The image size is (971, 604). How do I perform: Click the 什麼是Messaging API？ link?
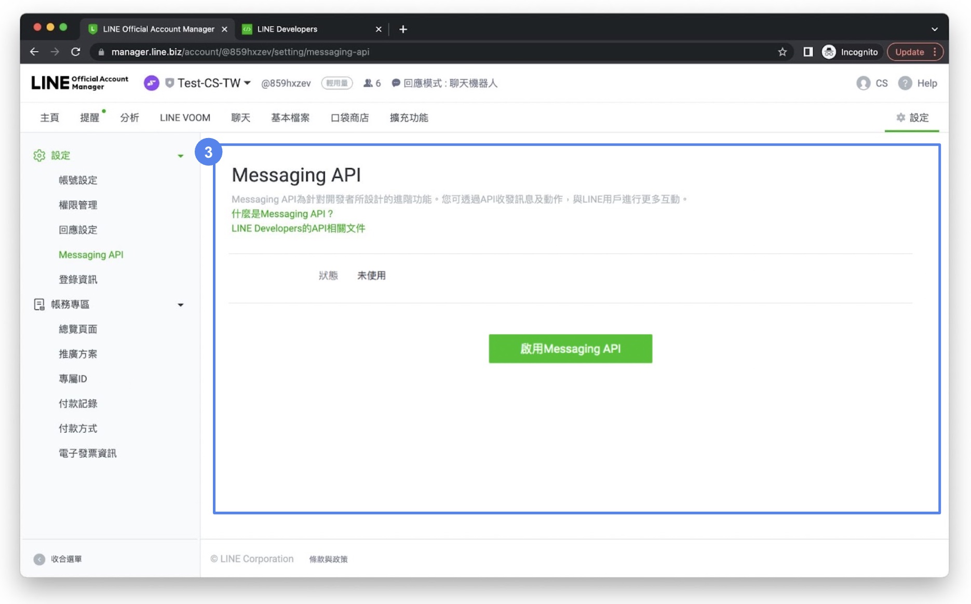click(282, 214)
